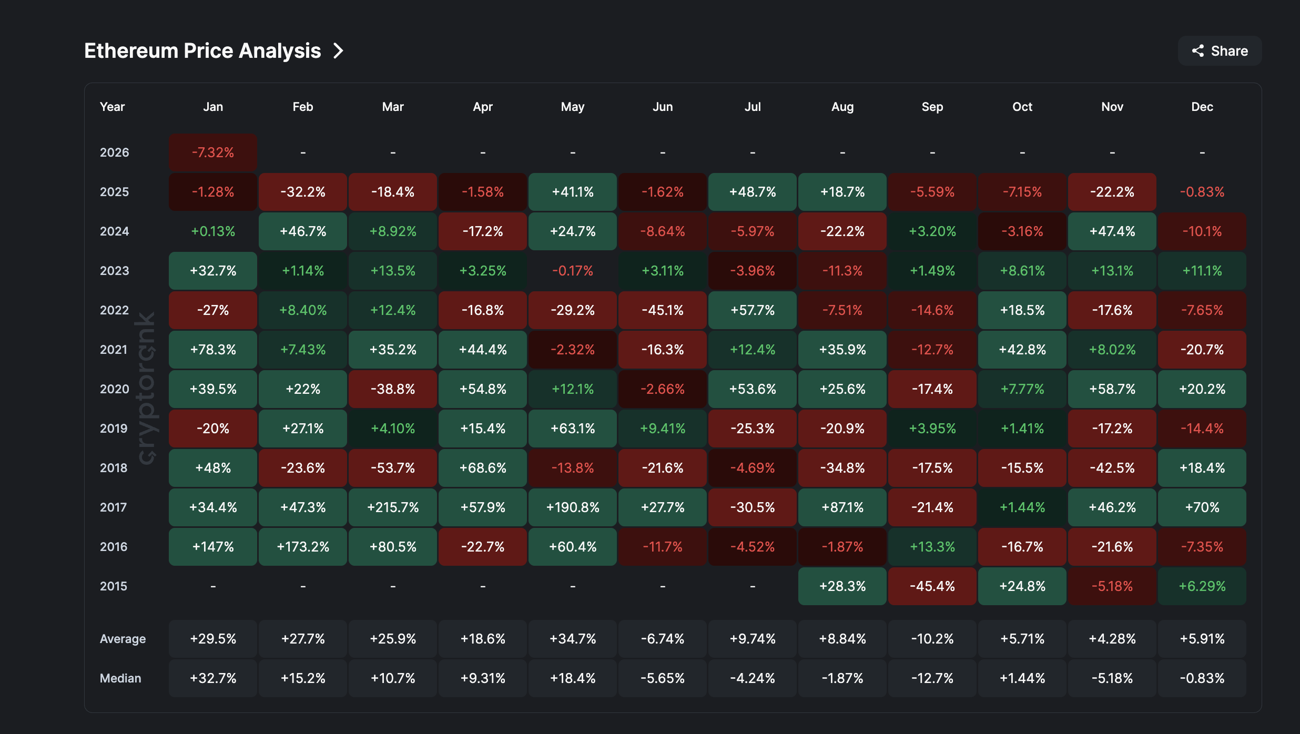Click the Share button
This screenshot has width=1300, height=734.
pyautogui.click(x=1220, y=51)
